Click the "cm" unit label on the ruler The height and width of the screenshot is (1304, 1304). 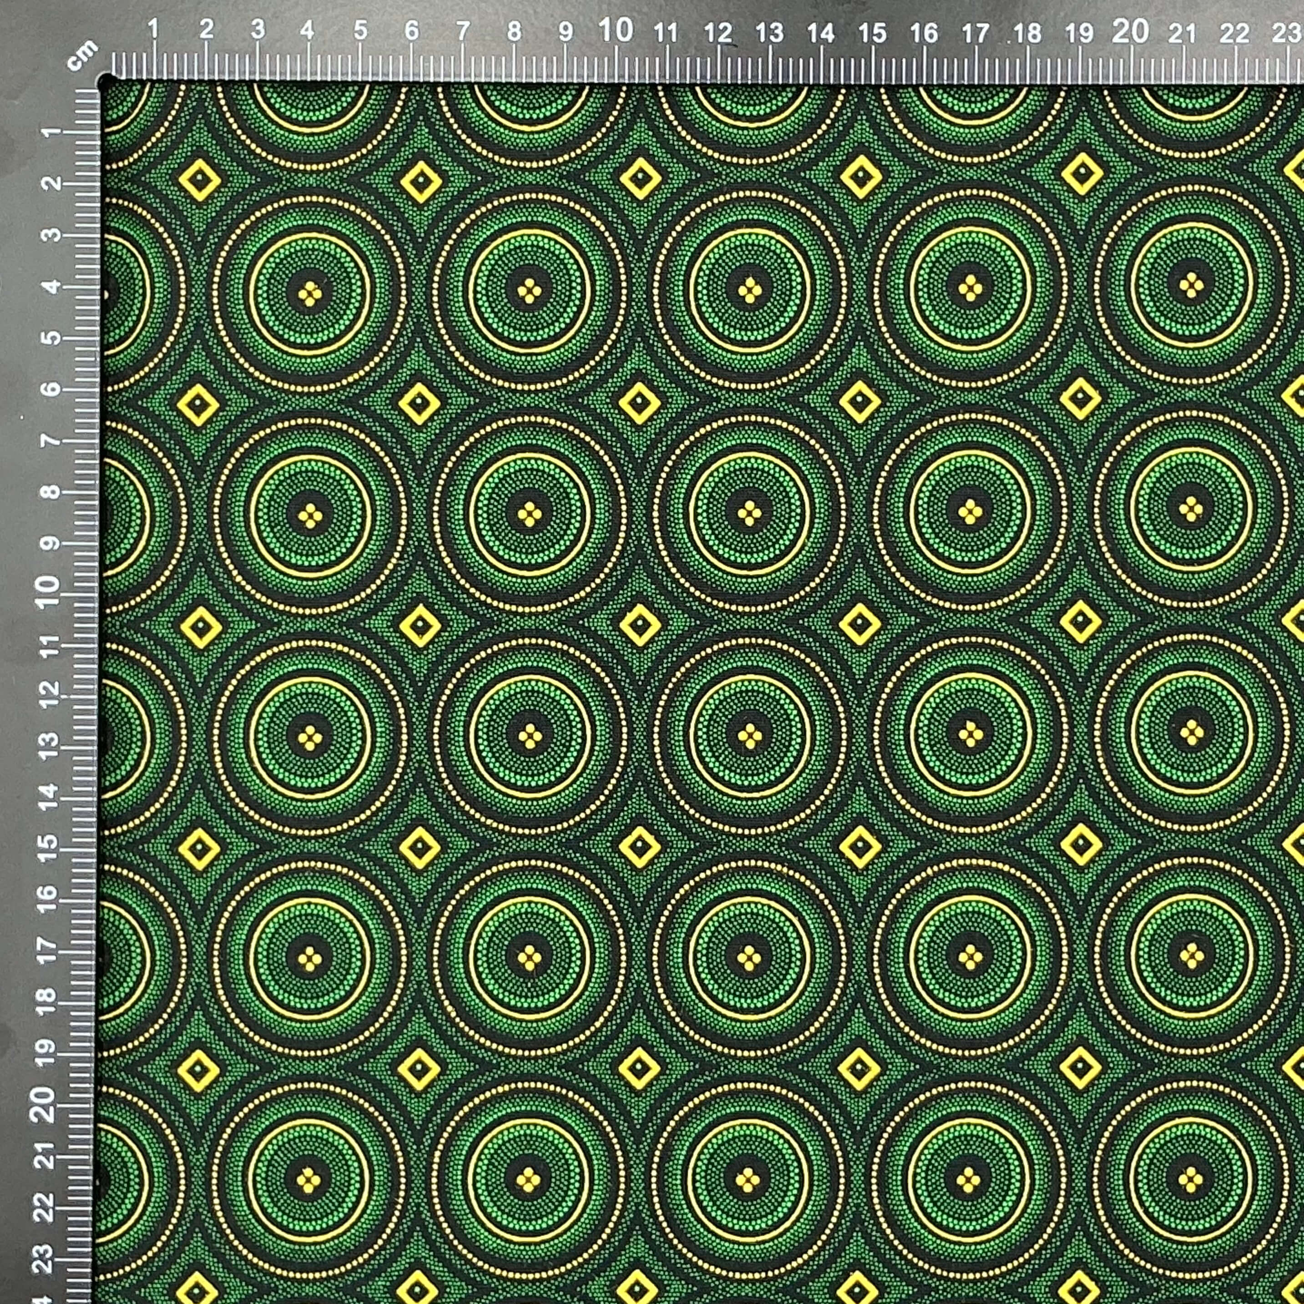[82, 56]
